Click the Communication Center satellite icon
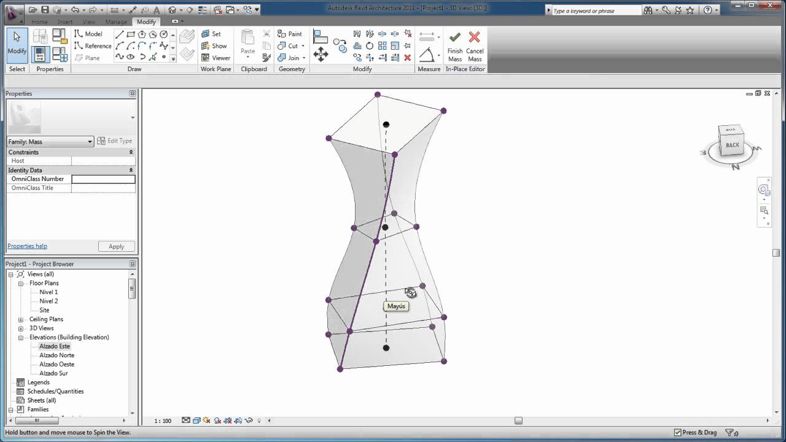The height and width of the screenshot is (442, 786). point(677,10)
